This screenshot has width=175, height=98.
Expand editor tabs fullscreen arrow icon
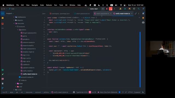(x=136, y=14)
